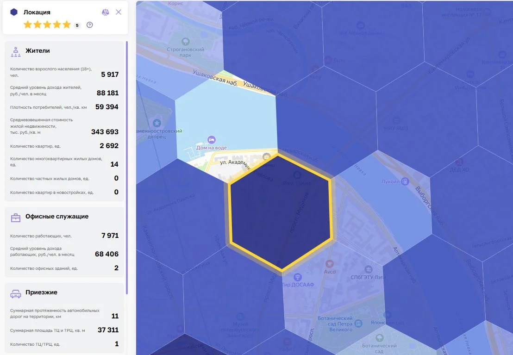Click the Avcd cafe marker
Viewport: 513px width, 355px height.
[x=330, y=263]
